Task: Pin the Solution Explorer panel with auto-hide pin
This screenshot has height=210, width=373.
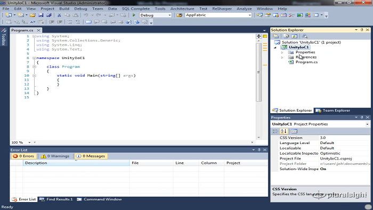Action: tap(362, 30)
